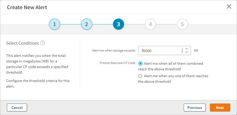The height and width of the screenshot is (115, 237).
Task: Click 'Alert me when storage exceeds' label
Action: coord(114,51)
